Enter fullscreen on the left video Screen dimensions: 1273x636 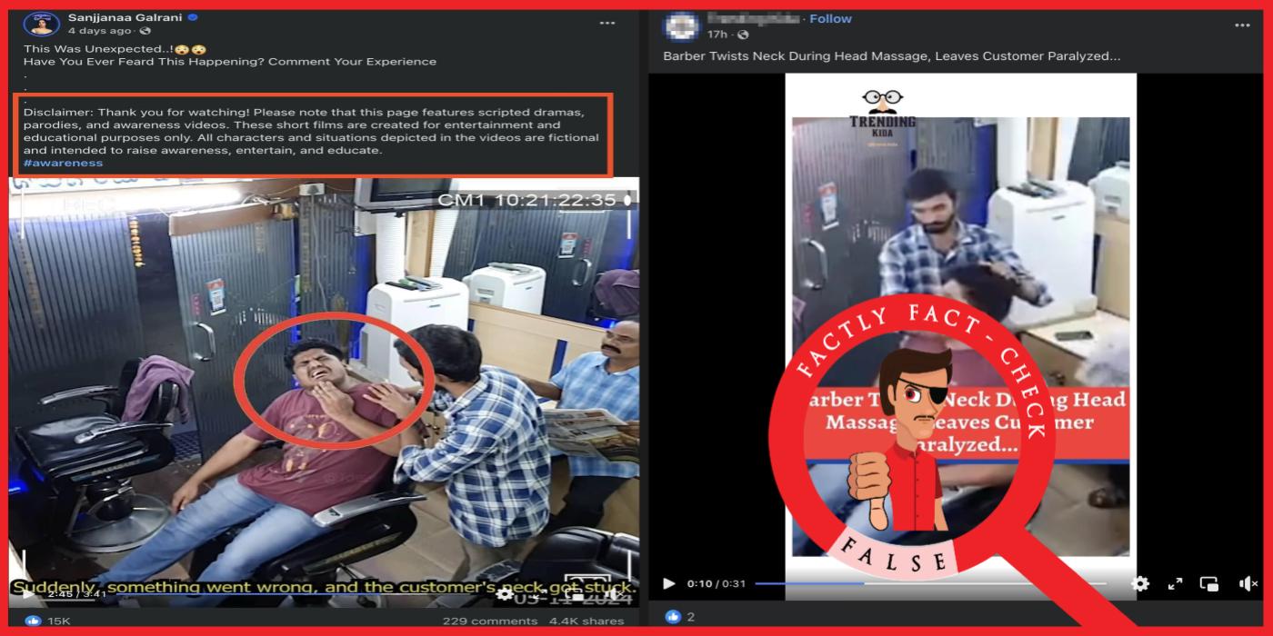click(539, 594)
